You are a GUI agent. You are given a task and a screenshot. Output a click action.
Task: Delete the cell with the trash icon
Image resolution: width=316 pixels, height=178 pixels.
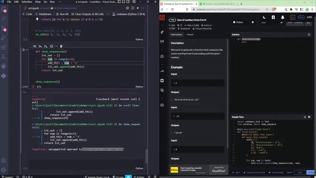(61, 46)
